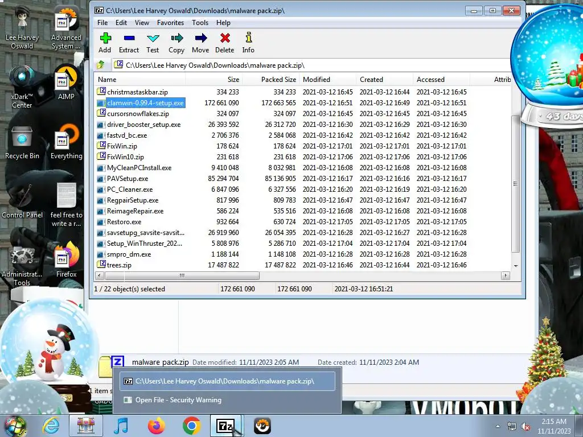Open the Edit menu
The height and width of the screenshot is (437, 583).
121,23
